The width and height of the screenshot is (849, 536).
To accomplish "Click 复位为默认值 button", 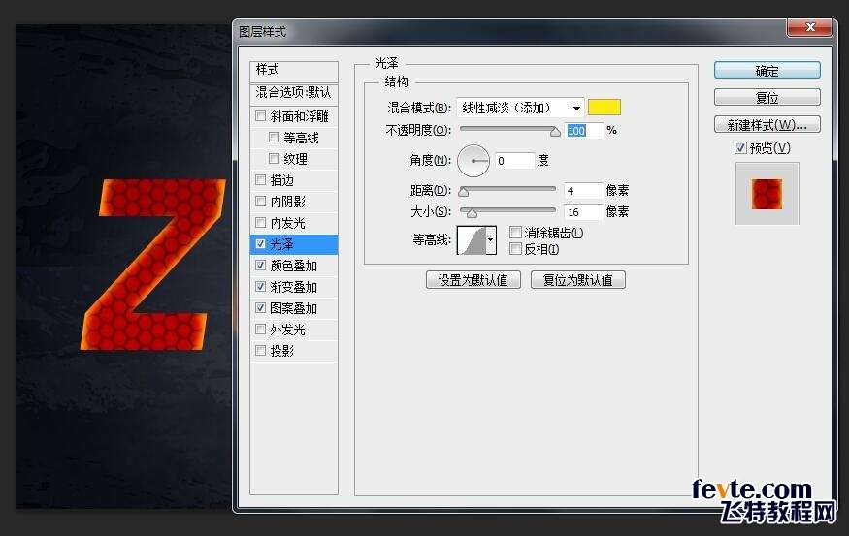I will 577,280.
